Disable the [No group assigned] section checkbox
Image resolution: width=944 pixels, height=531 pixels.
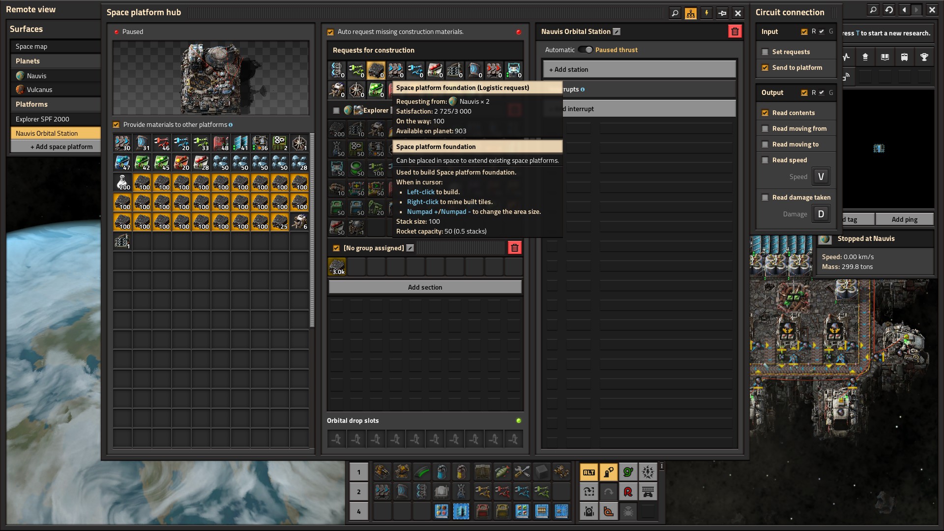click(x=336, y=248)
